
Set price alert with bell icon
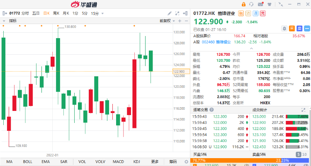click(x=284, y=29)
